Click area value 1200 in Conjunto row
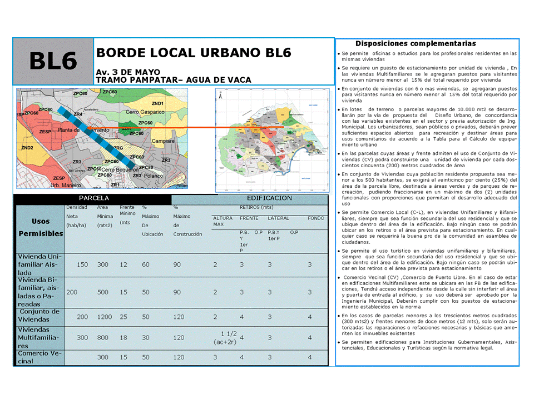The height and width of the screenshot is (400, 534). [x=105, y=317]
